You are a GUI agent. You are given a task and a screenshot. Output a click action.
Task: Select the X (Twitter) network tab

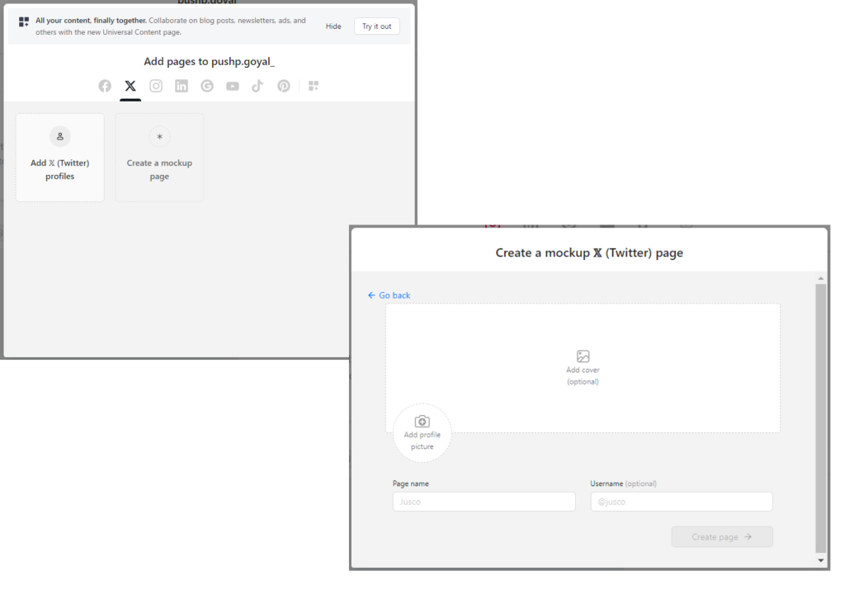click(x=130, y=86)
